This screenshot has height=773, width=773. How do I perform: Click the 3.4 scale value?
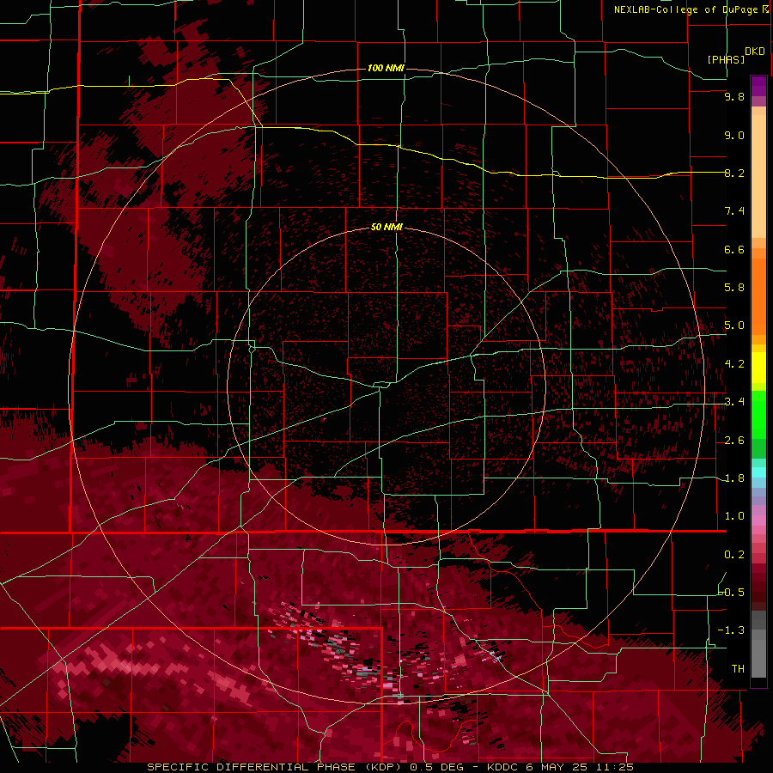(x=734, y=402)
